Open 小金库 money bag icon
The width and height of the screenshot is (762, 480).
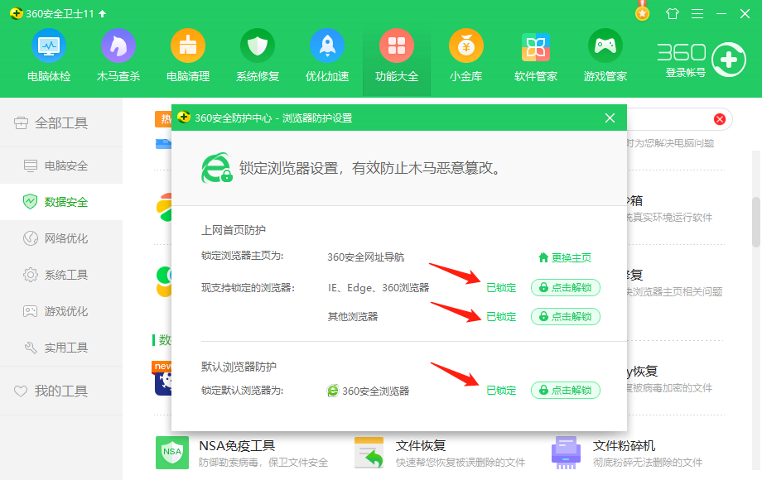click(x=466, y=46)
